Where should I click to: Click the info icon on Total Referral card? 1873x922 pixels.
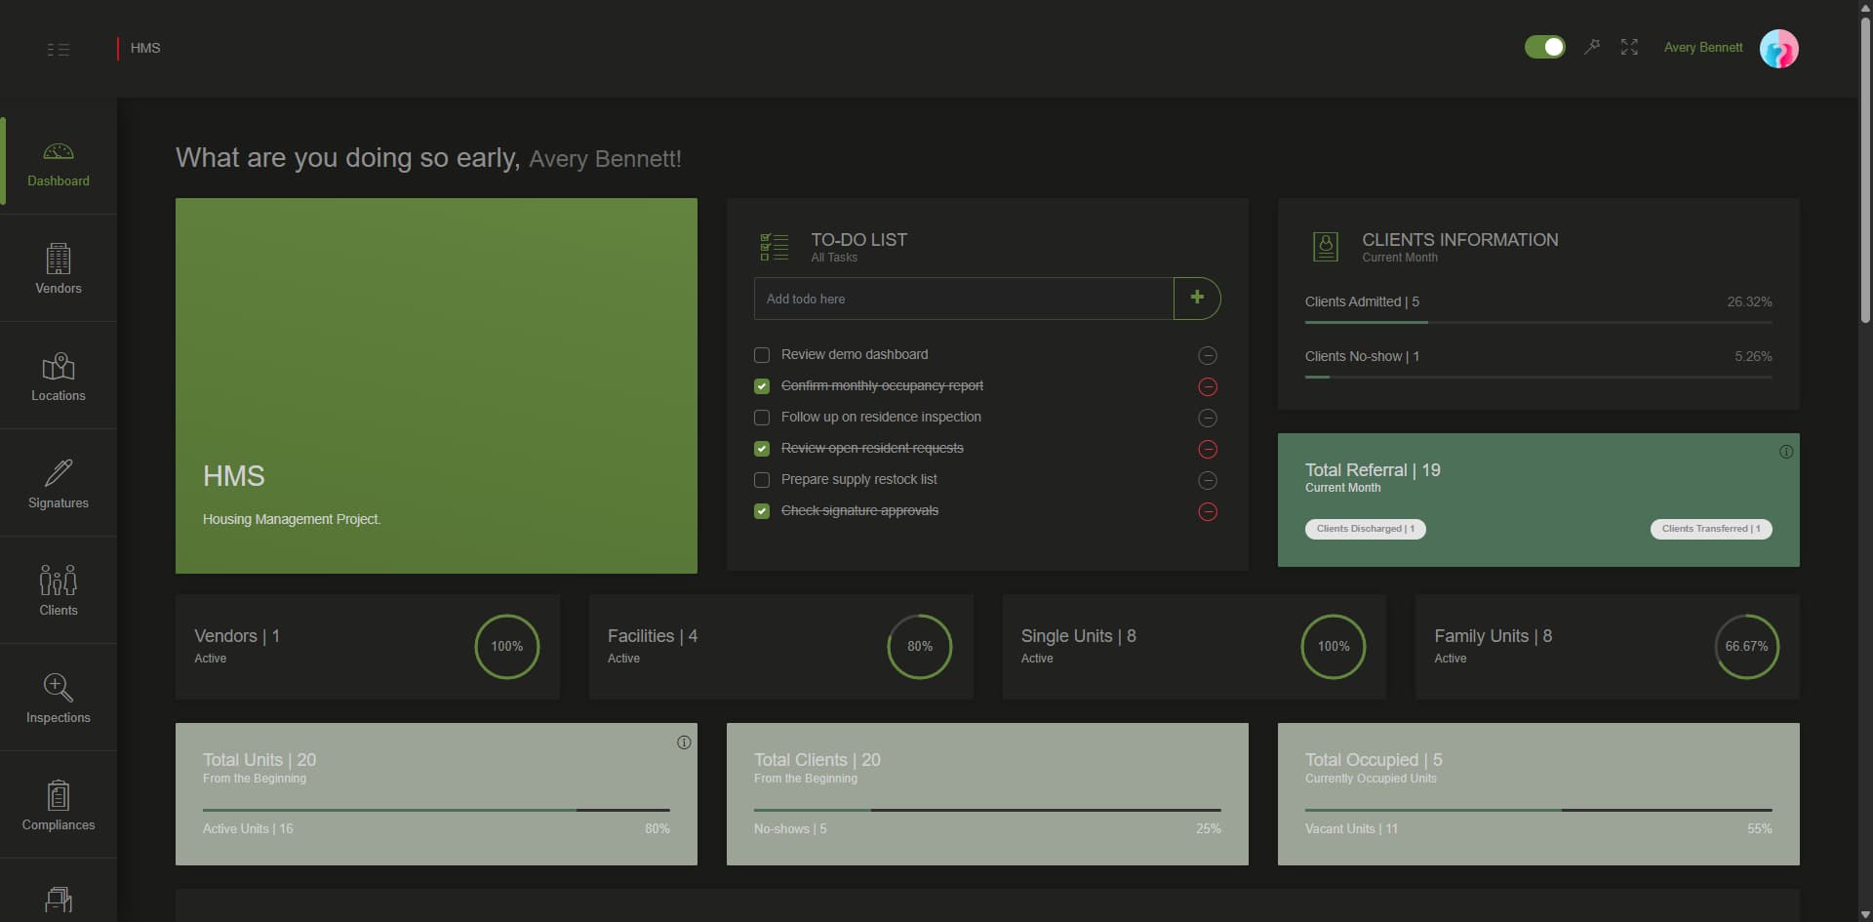1786,452
